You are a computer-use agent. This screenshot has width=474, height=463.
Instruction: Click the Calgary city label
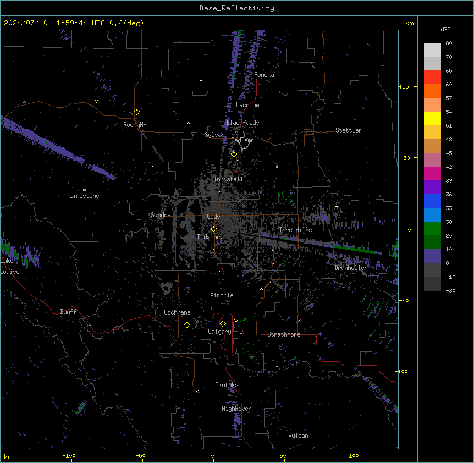tap(220, 332)
